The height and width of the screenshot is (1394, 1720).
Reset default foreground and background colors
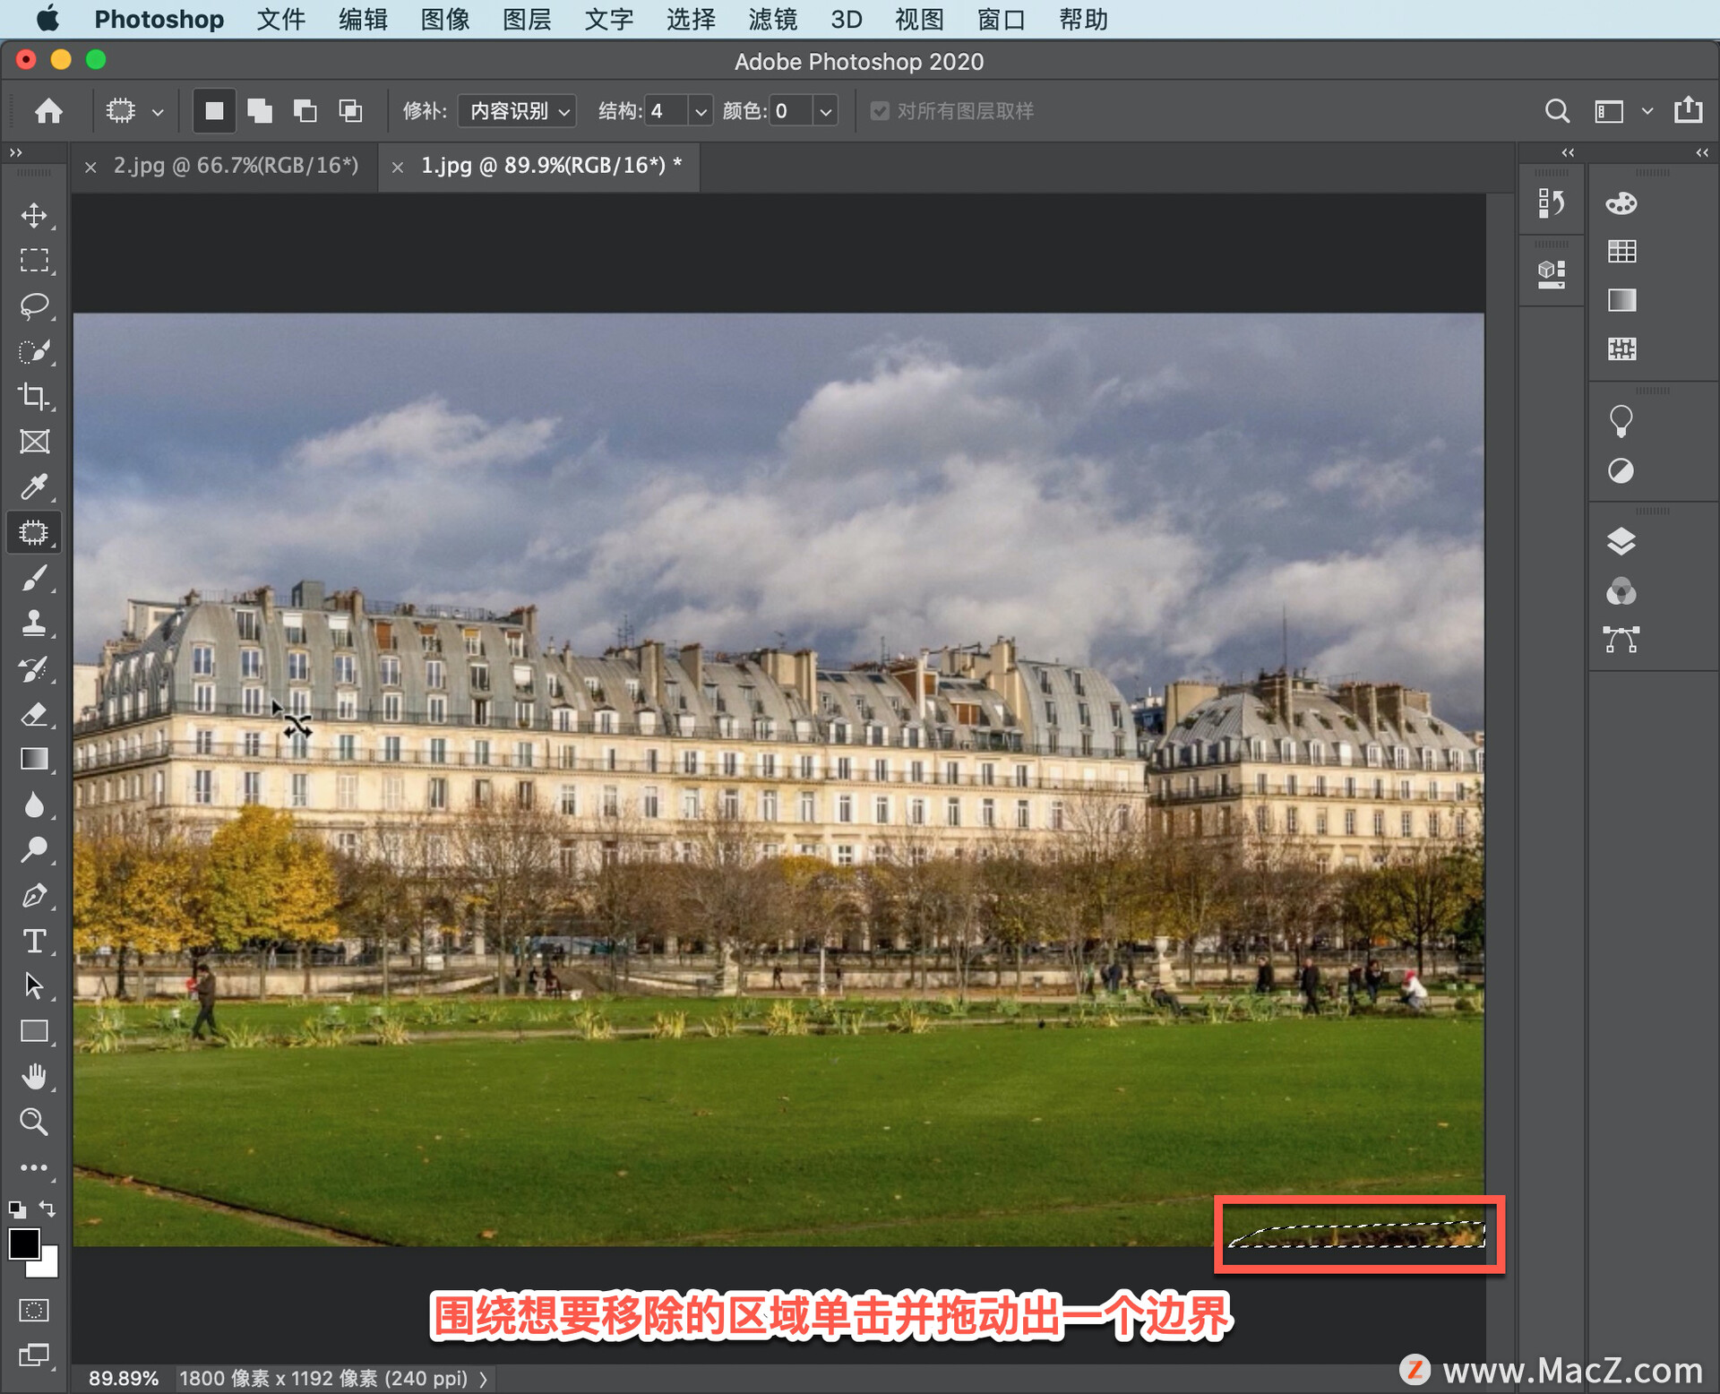click(x=17, y=1209)
